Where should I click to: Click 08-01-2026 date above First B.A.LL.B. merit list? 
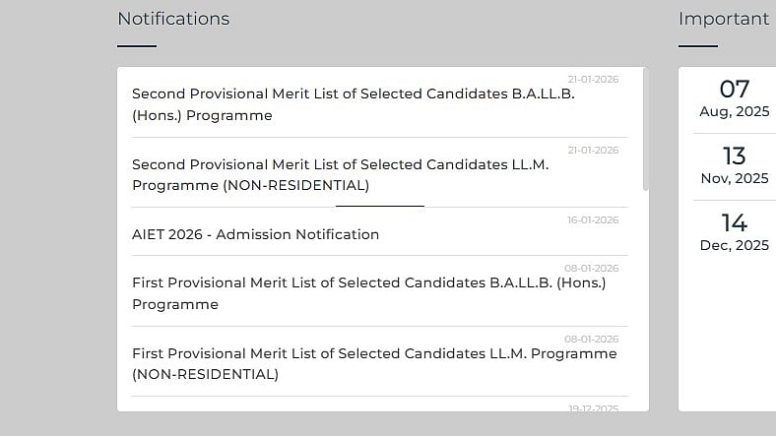pyautogui.click(x=591, y=269)
